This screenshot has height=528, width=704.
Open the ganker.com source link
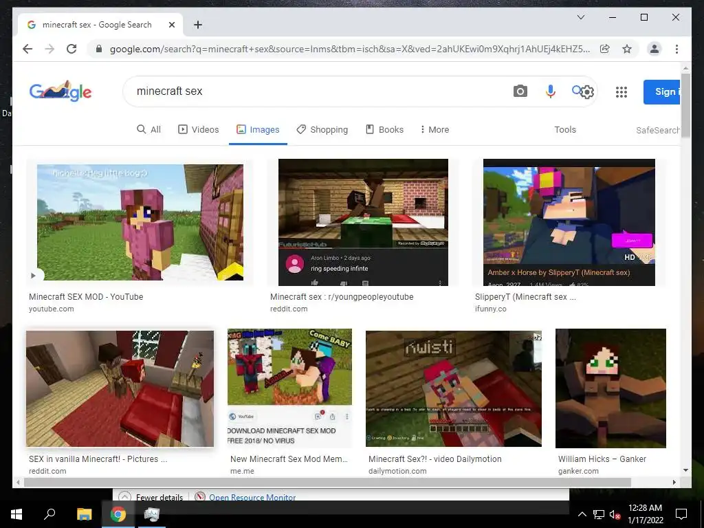click(x=577, y=471)
